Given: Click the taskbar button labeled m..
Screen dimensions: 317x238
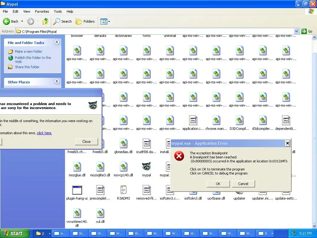Looking at the screenshot, I should [60, 234].
